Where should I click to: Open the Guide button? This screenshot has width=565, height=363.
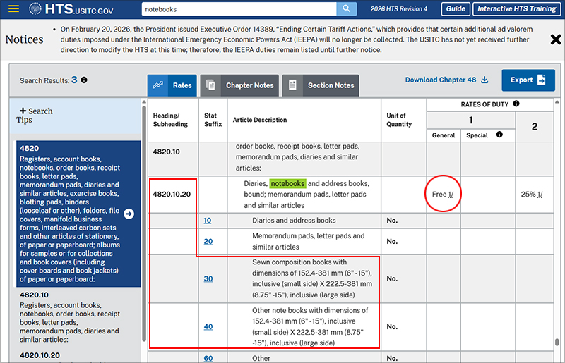tap(456, 9)
